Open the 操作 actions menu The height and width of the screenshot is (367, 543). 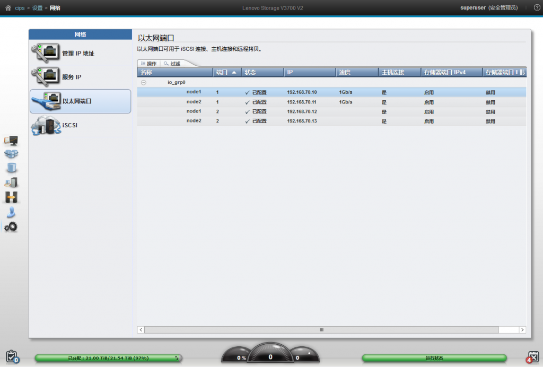pyautogui.click(x=148, y=64)
